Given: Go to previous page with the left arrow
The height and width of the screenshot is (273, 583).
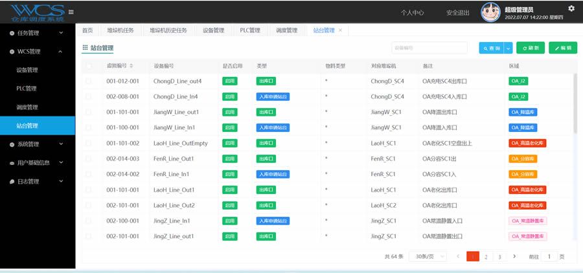Looking at the screenshot, I should (x=458, y=256).
